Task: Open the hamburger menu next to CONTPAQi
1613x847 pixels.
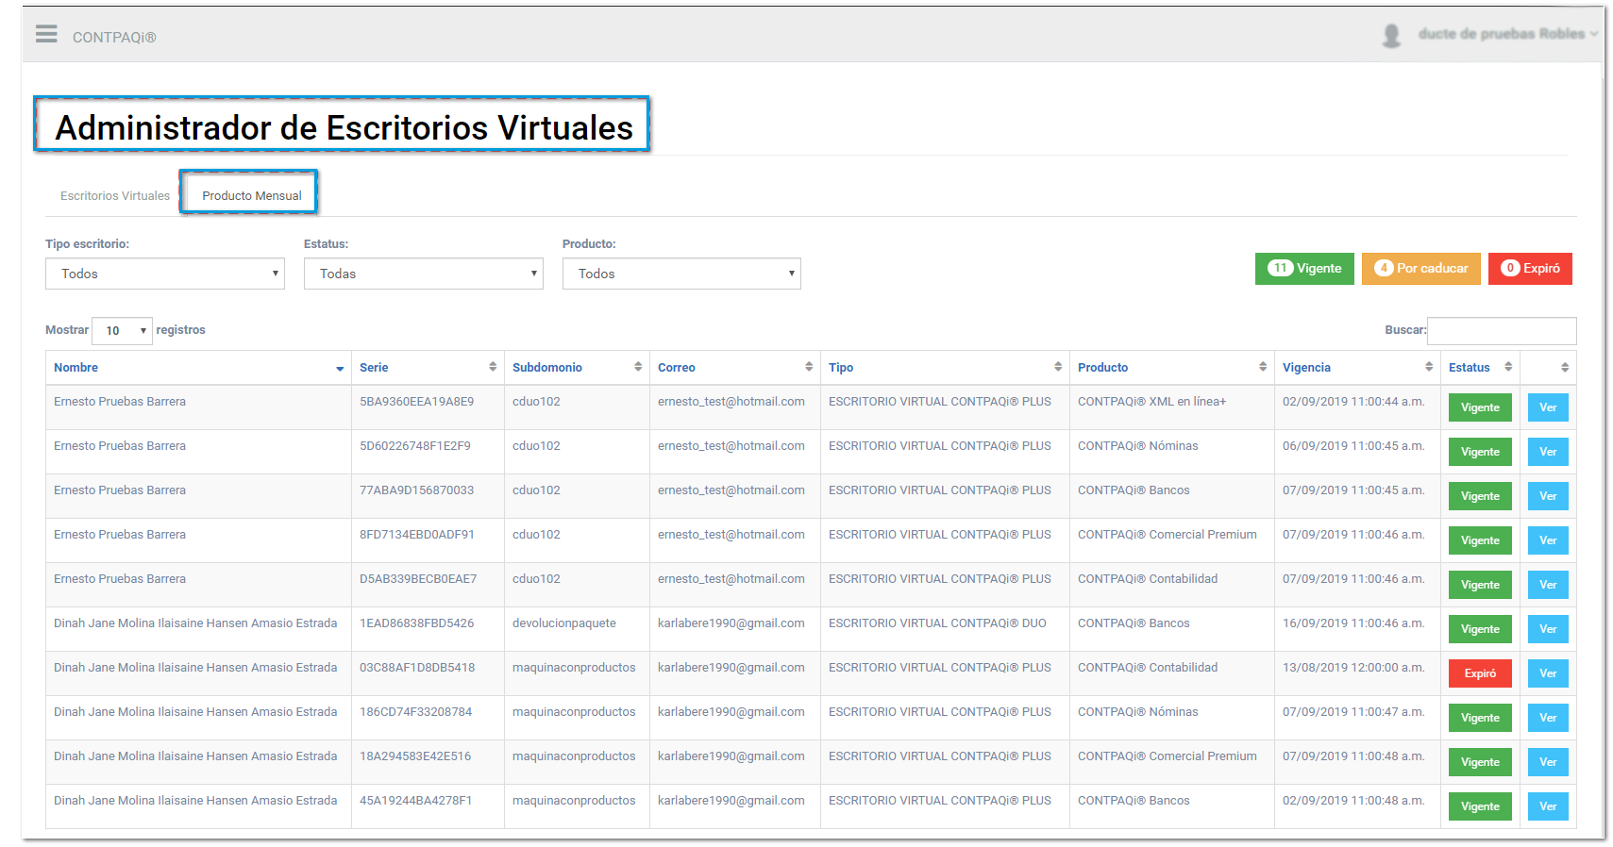Action: (x=46, y=35)
